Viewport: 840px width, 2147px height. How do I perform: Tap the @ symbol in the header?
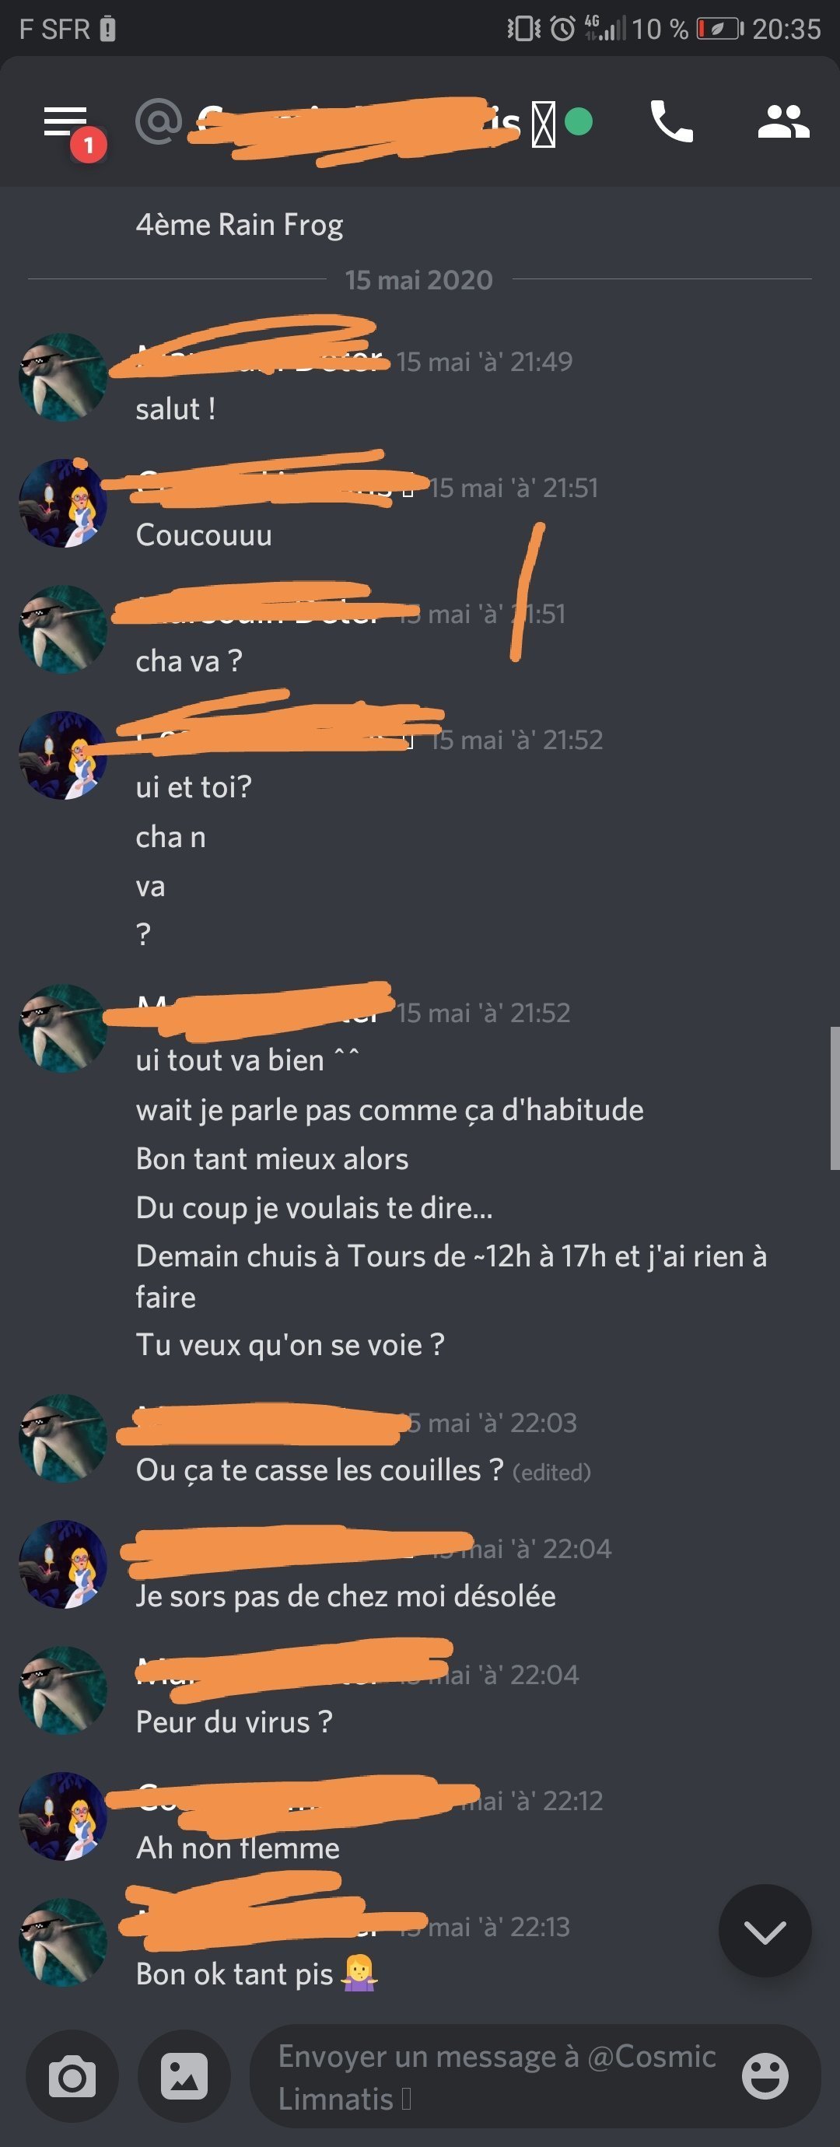(x=159, y=121)
